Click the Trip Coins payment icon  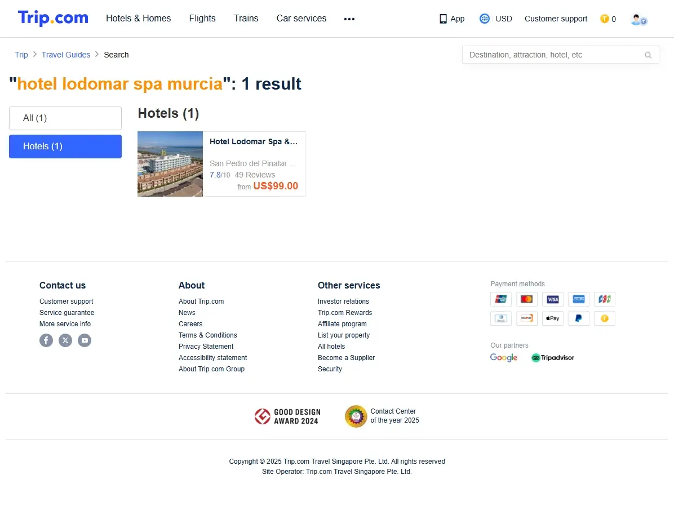pyautogui.click(x=604, y=318)
